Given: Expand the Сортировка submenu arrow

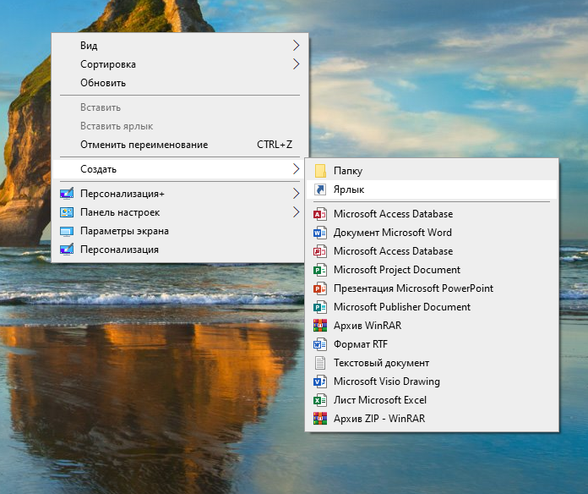Looking at the screenshot, I should [x=296, y=64].
